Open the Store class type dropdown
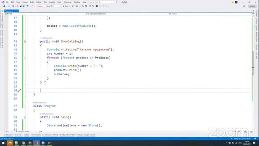This screenshot has height=146, width=259. [x=128, y=14]
